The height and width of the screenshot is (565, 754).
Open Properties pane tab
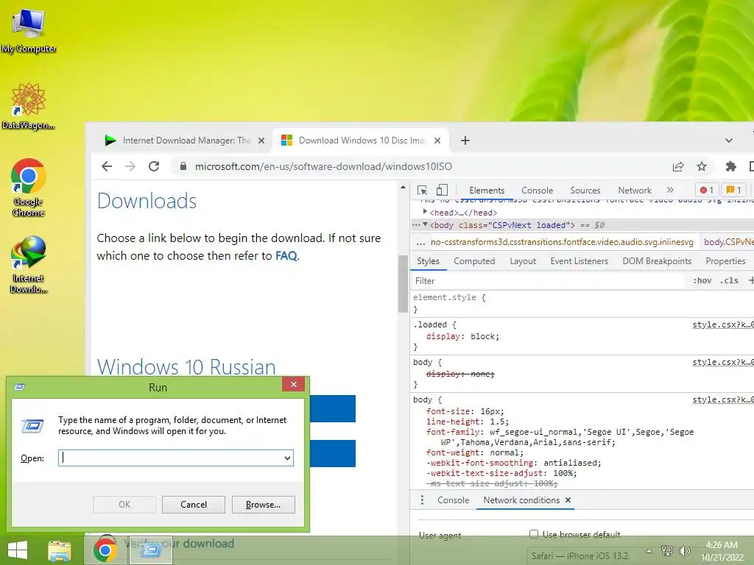tap(725, 261)
